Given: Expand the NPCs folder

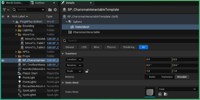Looking at the screenshot, I should tap(16, 52).
